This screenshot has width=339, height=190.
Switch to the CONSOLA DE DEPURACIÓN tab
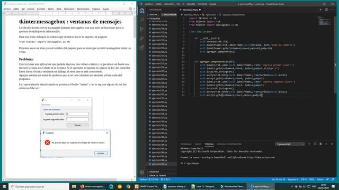pyautogui.click(x=229, y=144)
